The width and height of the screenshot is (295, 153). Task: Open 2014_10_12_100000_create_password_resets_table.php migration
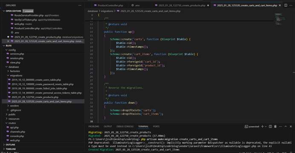click(x=43, y=84)
